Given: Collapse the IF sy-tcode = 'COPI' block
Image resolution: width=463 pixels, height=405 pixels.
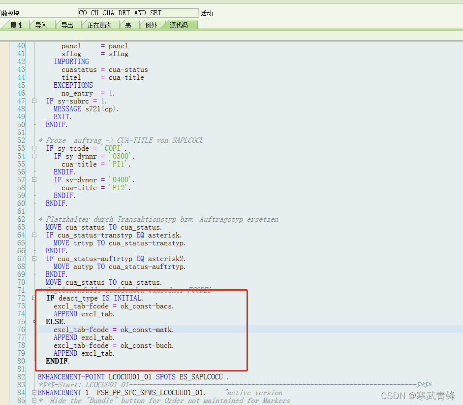Looking at the screenshot, I should 34,148.
